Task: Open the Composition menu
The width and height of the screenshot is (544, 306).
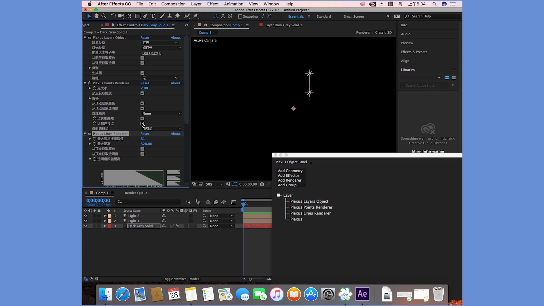Action: (173, 4)
